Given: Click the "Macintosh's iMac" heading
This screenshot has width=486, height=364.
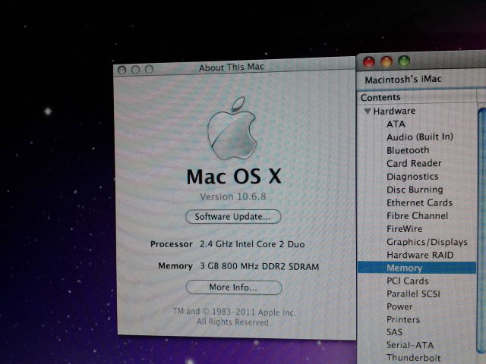Looking at the screenshot, I should pos(403,80).
